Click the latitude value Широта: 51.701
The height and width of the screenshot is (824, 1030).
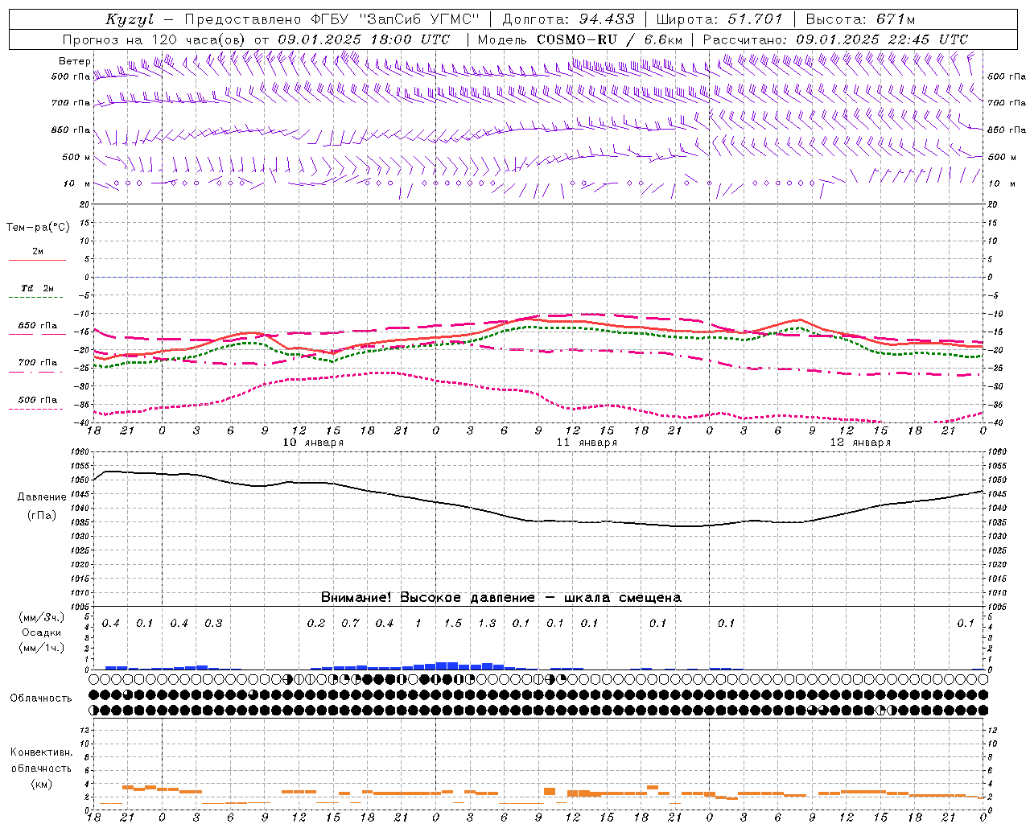tap(719, 19)
